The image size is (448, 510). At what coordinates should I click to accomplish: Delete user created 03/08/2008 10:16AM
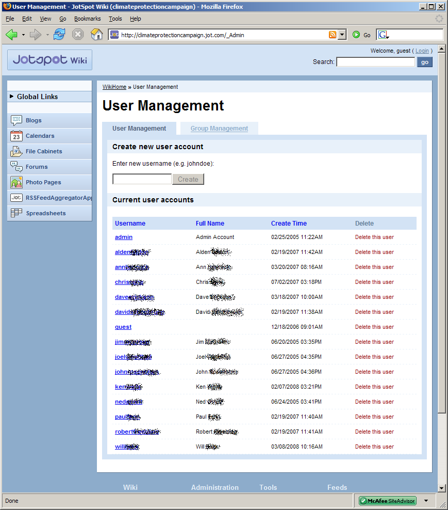374,447
